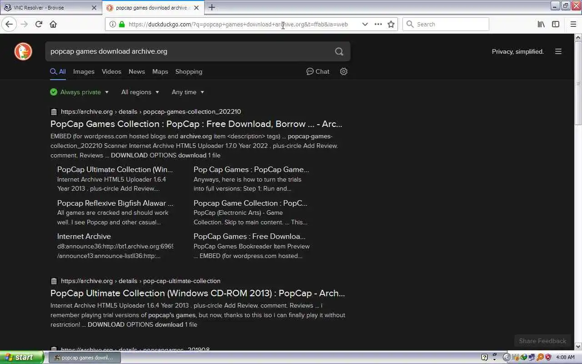Click the site information icon in address bar

point(112,24)
